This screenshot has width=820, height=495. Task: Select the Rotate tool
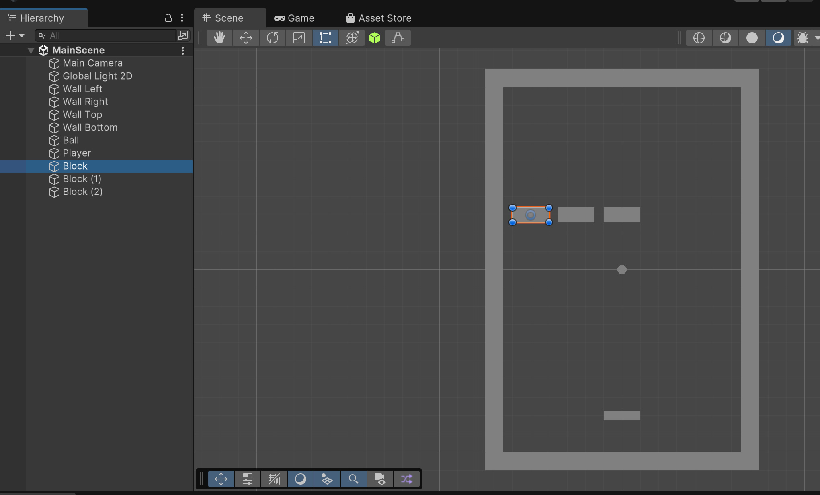click(273, 37)
